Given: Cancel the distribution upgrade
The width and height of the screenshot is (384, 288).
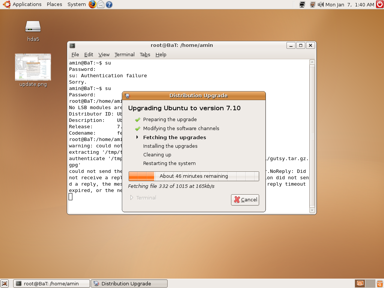Looking at the screenshot, I should tap(245, 200).
